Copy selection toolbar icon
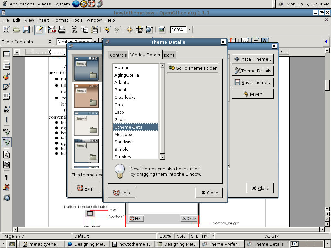The height and width of the screenshot is (248, 331). pos(84,29)
